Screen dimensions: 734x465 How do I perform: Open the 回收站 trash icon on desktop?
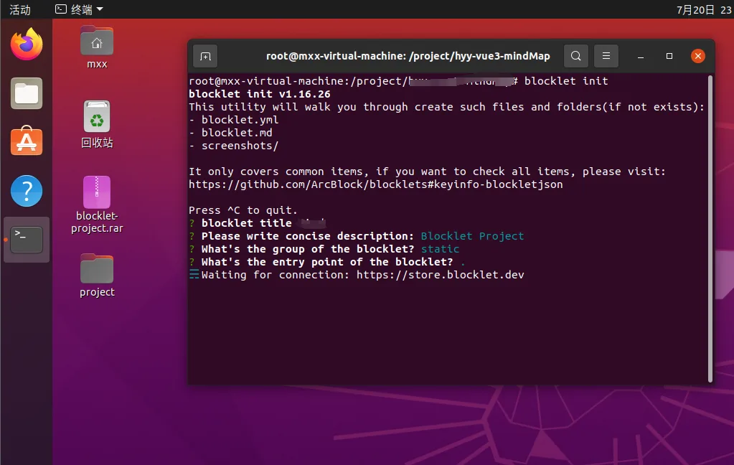97,125
